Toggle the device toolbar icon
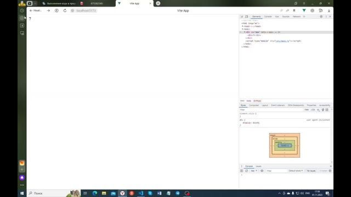 point(247,16)
